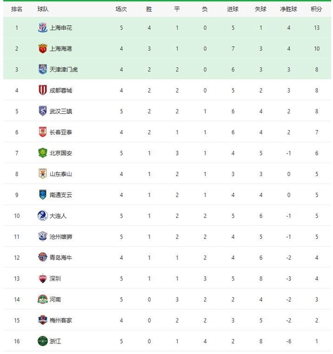Screen dimensions: 333x354
Task: Open the 天津津门虎 team crest
Action: pyautogui.click(x=42, y=70)
